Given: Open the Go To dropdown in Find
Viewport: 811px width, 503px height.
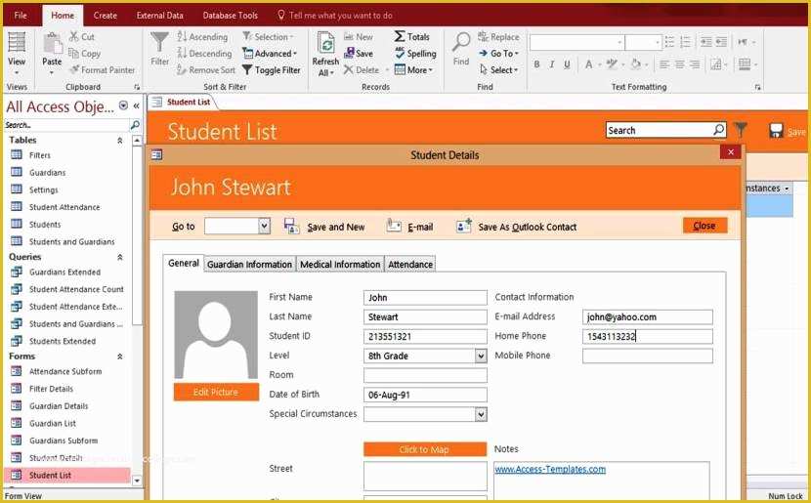Looking at the screenshot, I should tap(498, 54).
